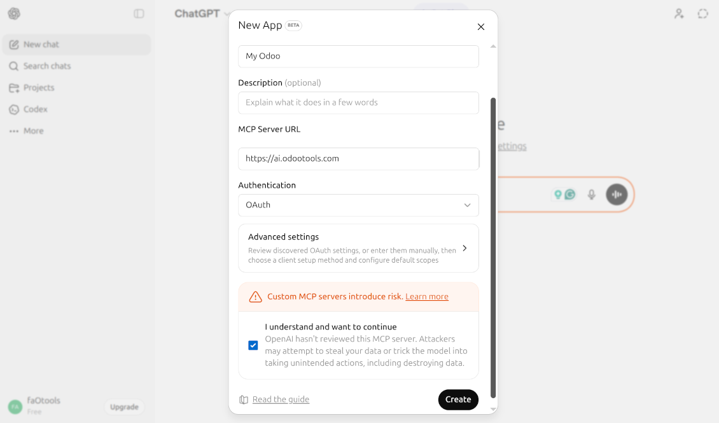
Task: Open the ChatGPT model dropdown
Action: (x=202, y=13)
